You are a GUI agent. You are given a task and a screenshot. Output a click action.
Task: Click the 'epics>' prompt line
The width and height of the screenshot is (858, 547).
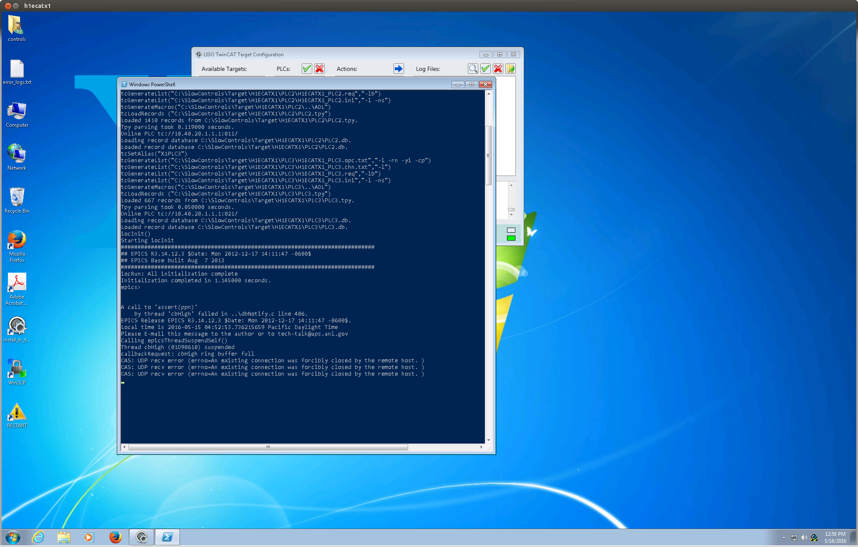(131, 287)
